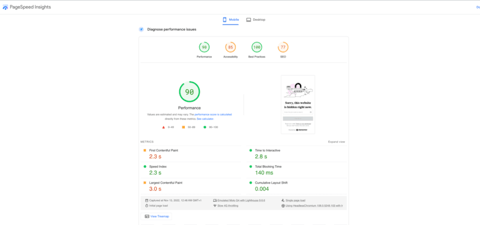Click the 0.004 Cumulative Layout Shift value
Image resolution: width=480 pixels, height=225 pixels.
pos(262,189)
